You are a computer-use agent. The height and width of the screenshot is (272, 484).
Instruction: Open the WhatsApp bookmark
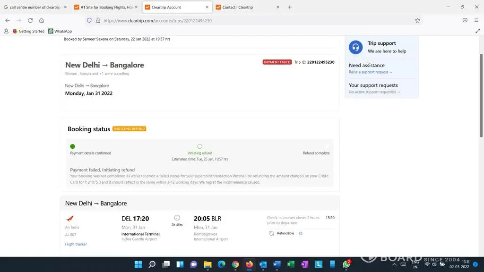pos(60,31)
